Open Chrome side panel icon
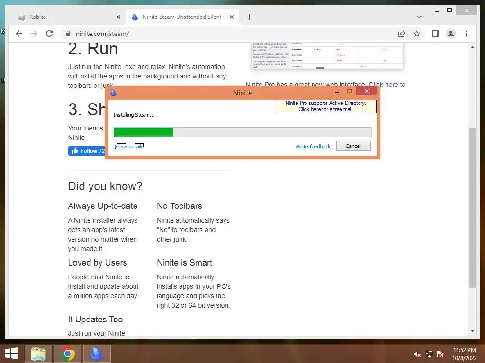Viewport: 485px width, 363px height. 436,34
